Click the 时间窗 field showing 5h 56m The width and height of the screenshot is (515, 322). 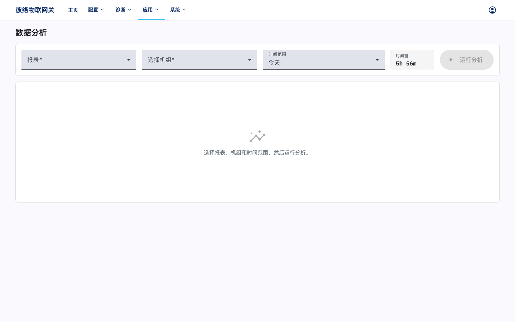pos(412,60)
